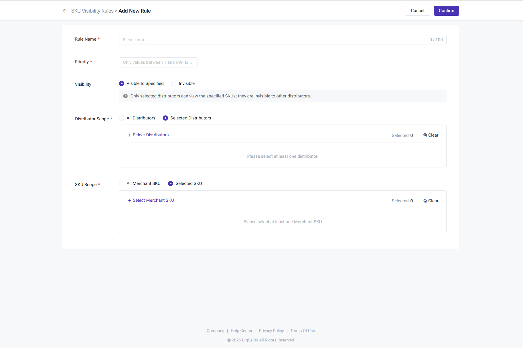Click the back arrow icon
The width and height of the screenshot is (523, 348).
pos(65,11)
